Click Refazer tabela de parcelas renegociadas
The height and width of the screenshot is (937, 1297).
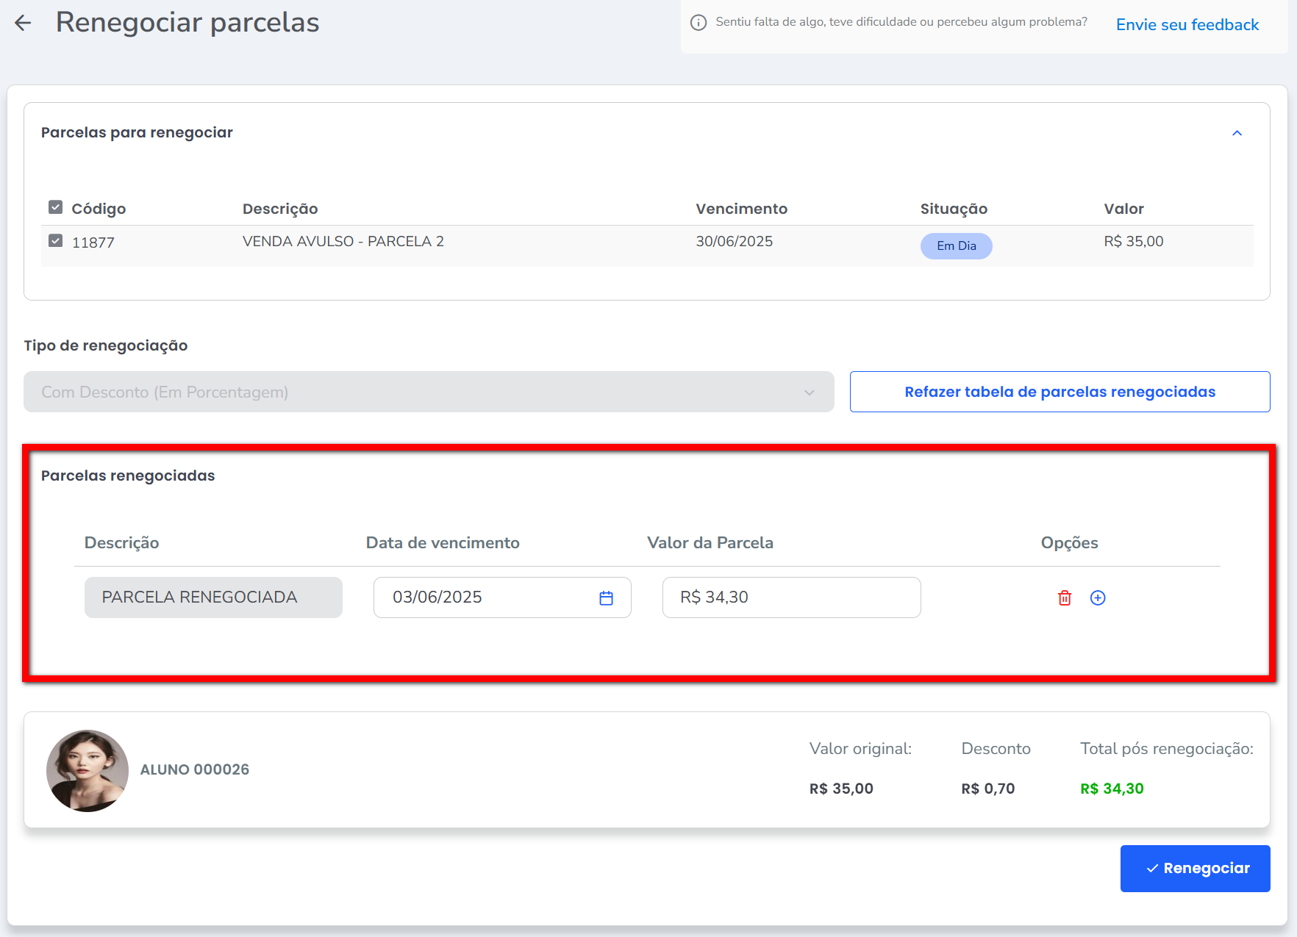[1060, 392]
